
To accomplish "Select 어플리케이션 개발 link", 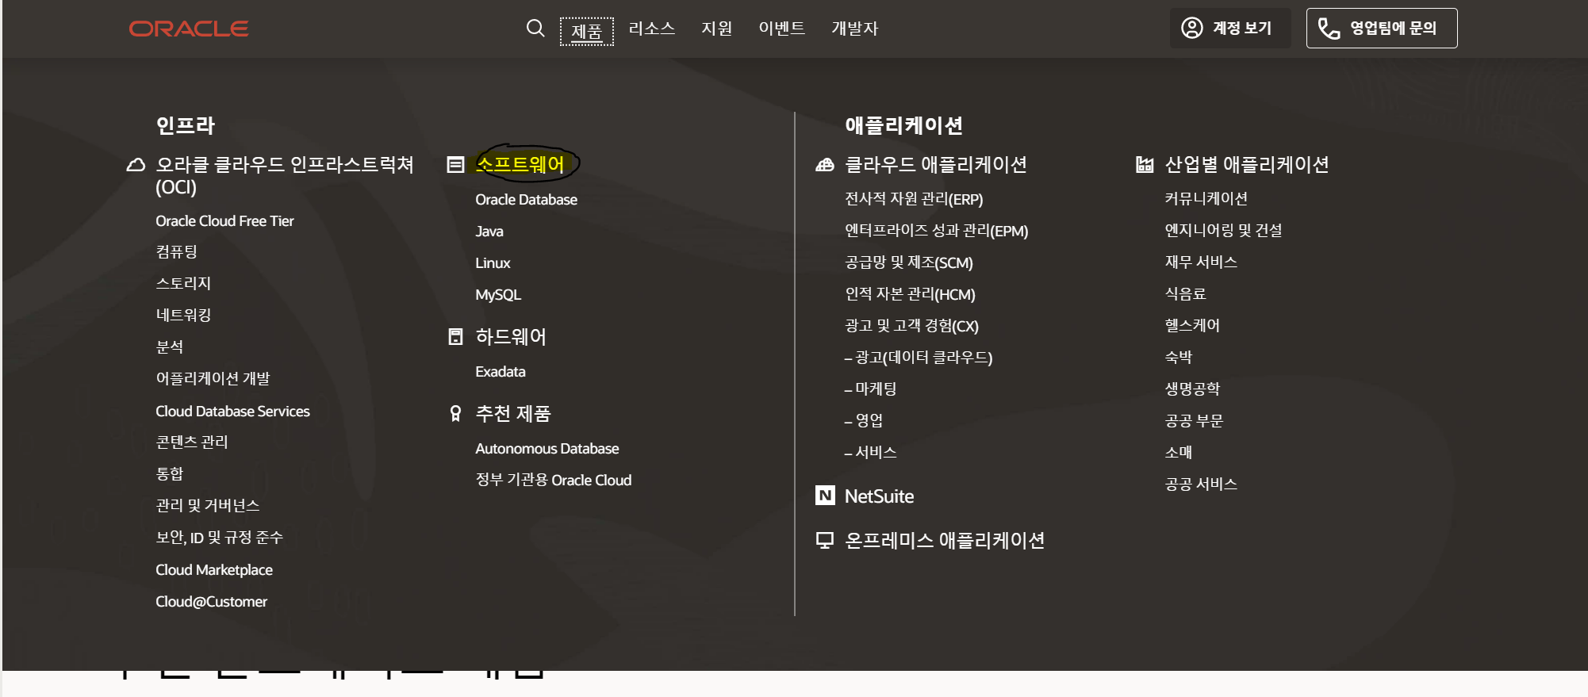I will pos(213,378).
